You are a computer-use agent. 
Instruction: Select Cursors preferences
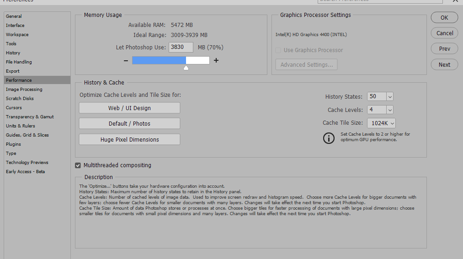(37, 108)
